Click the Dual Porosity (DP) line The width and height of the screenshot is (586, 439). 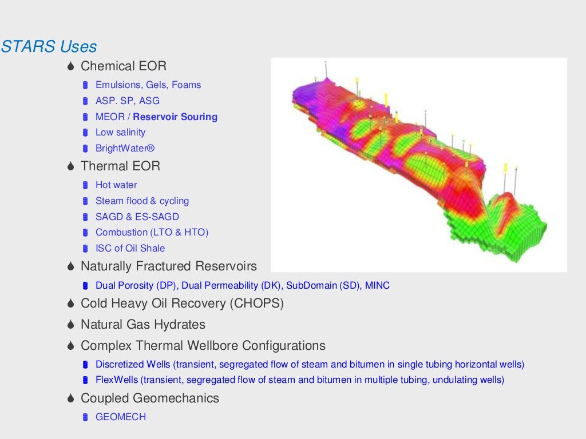(243, 286)
